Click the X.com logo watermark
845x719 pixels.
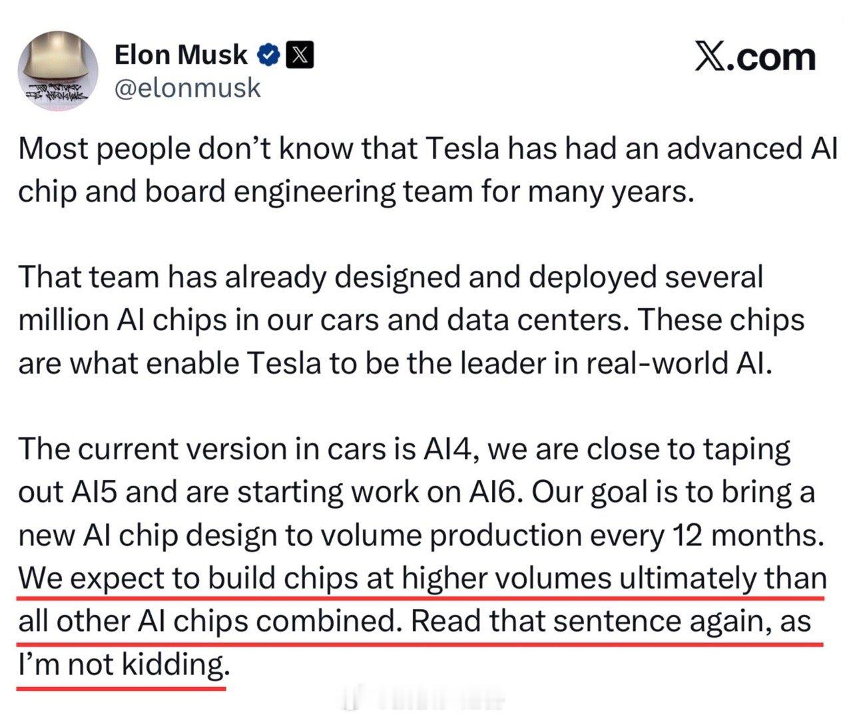point(754,58)
